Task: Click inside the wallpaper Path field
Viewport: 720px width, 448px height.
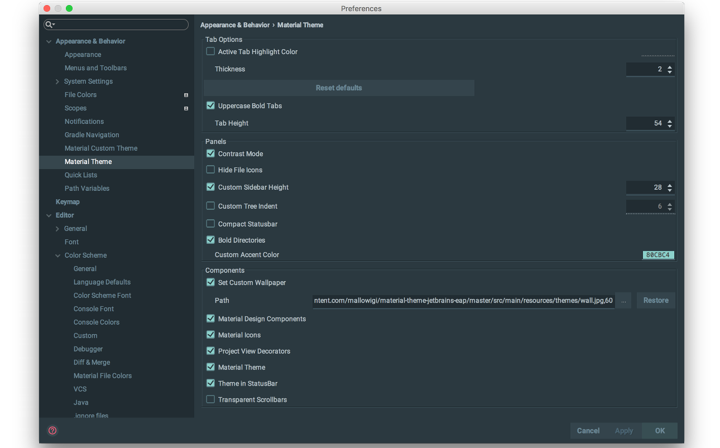Action: point(463,300)
